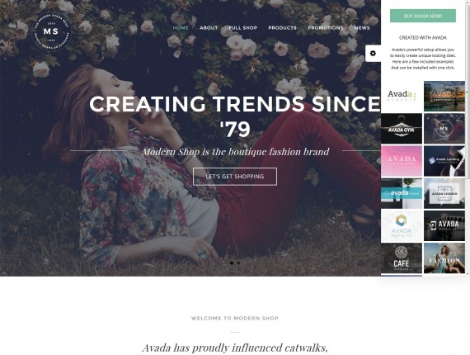Visit the Promotions menu item
Screen dimensions: 470x355
(x=326, y=27)
